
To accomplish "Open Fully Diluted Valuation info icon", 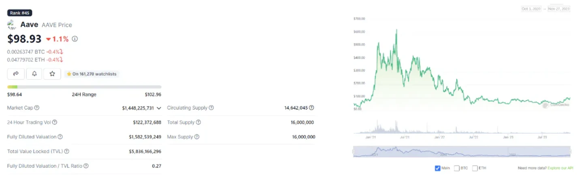I will click(x=60, y=137).
